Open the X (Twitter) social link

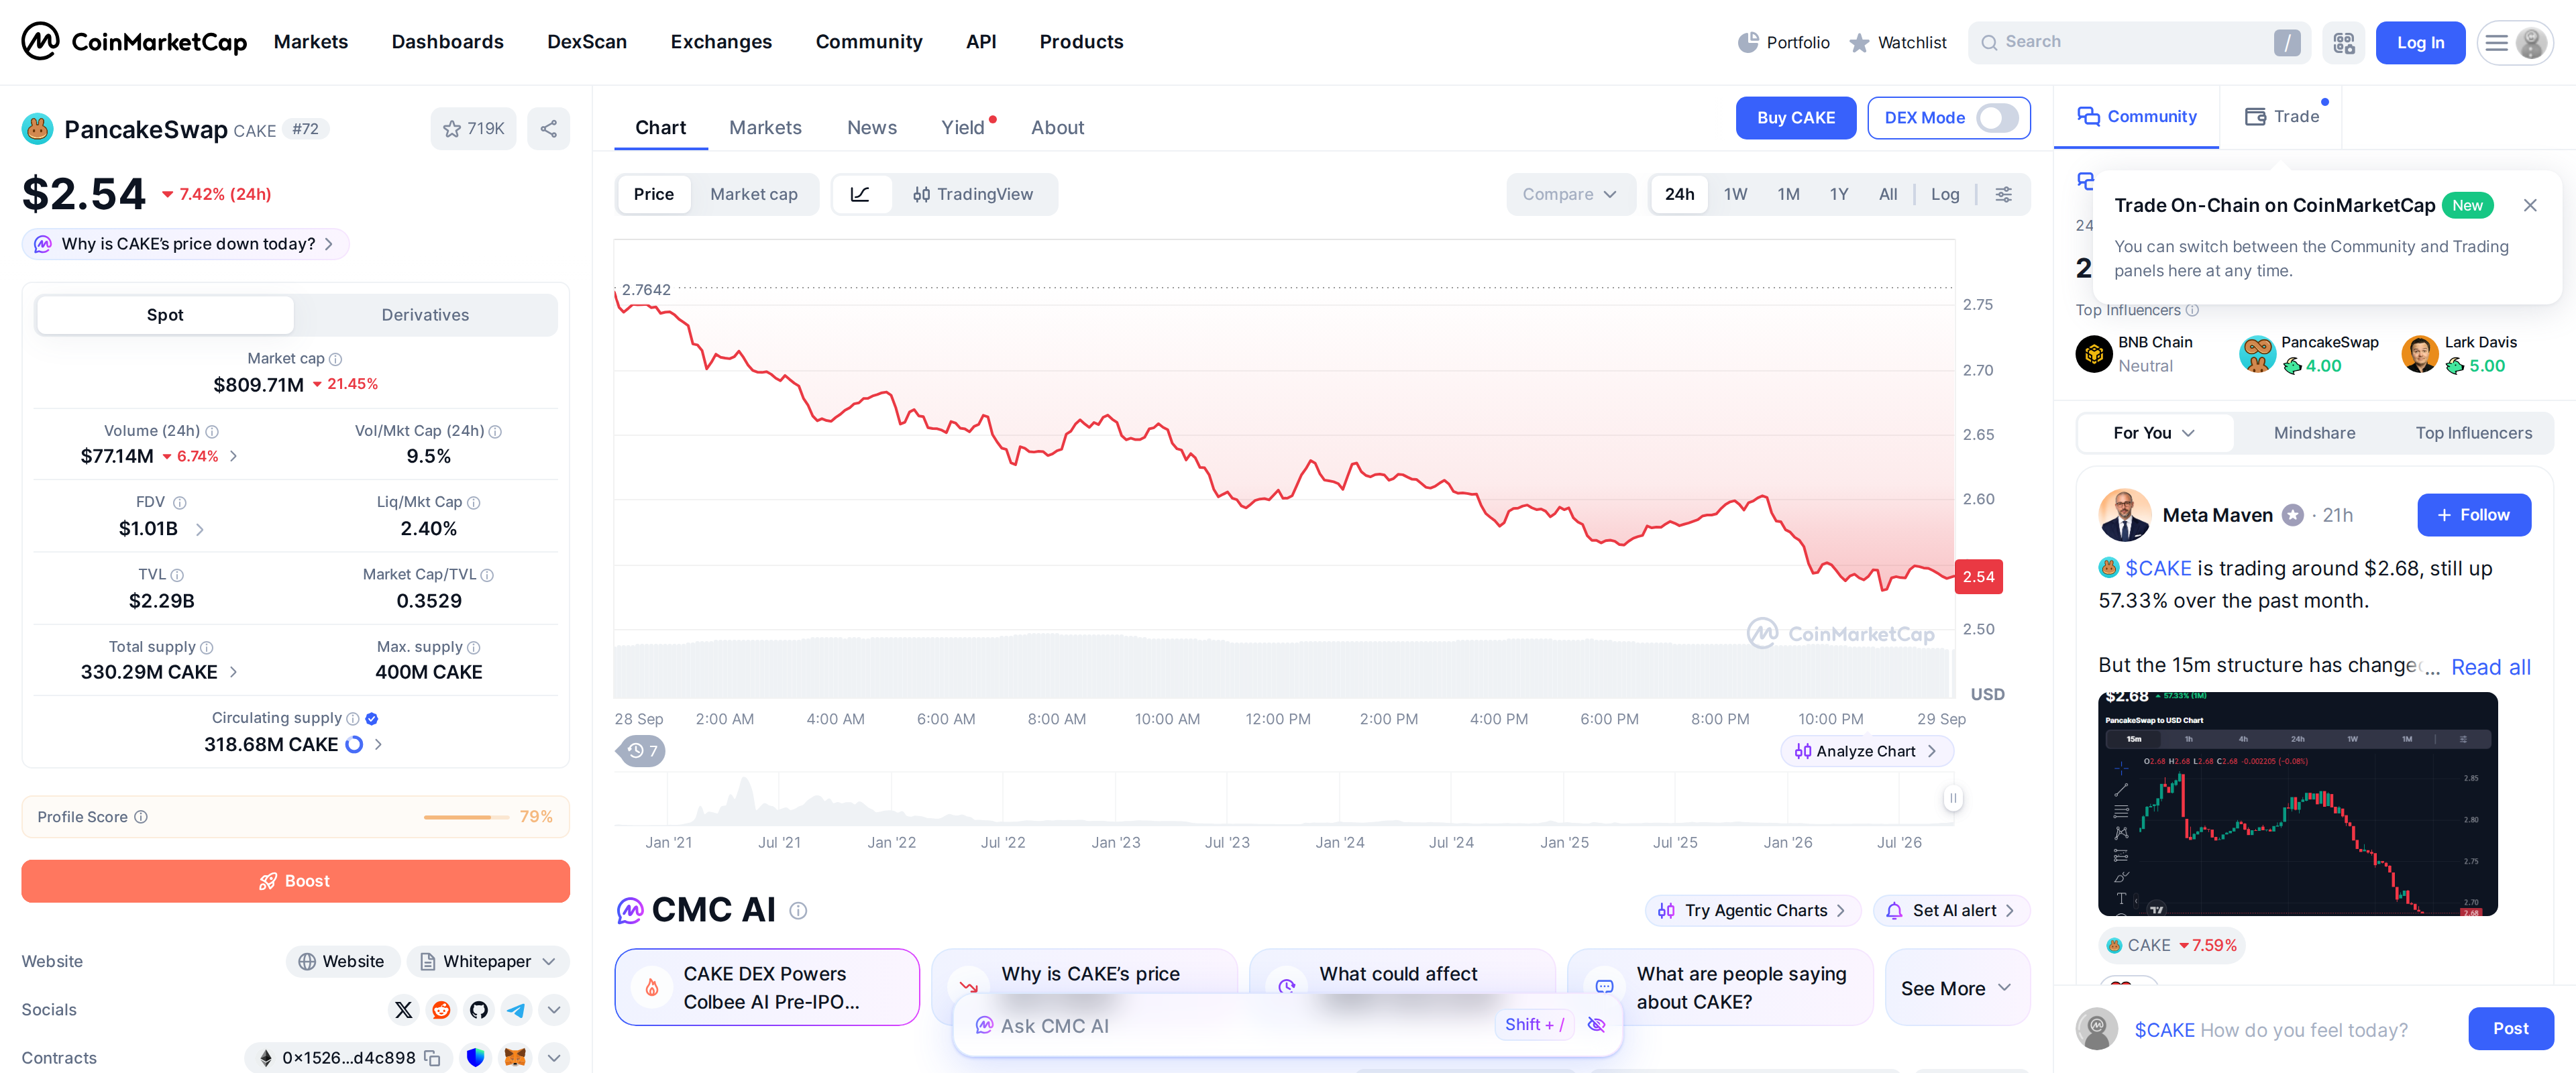[x=403, y=1009]
